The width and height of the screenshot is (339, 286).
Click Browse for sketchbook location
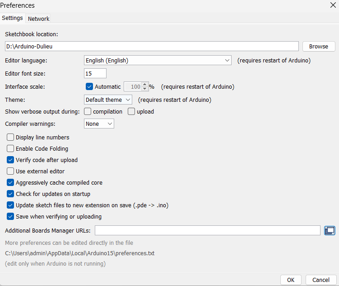pos(318,46)
